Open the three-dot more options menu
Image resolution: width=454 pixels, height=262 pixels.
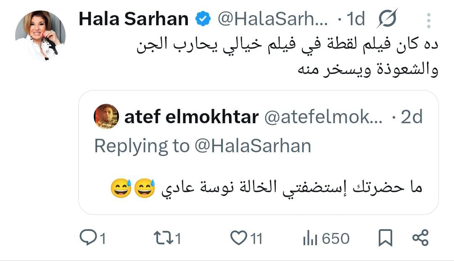(428, 19)
